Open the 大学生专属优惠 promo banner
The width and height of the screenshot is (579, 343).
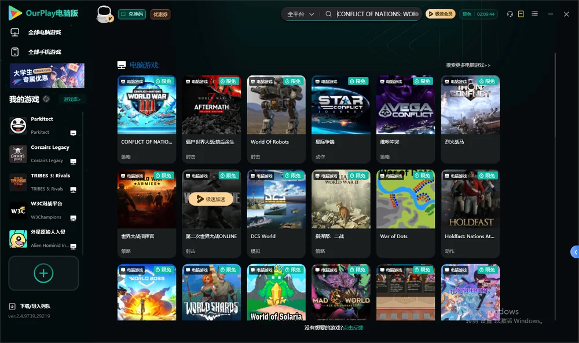click(x=47, y=76)
